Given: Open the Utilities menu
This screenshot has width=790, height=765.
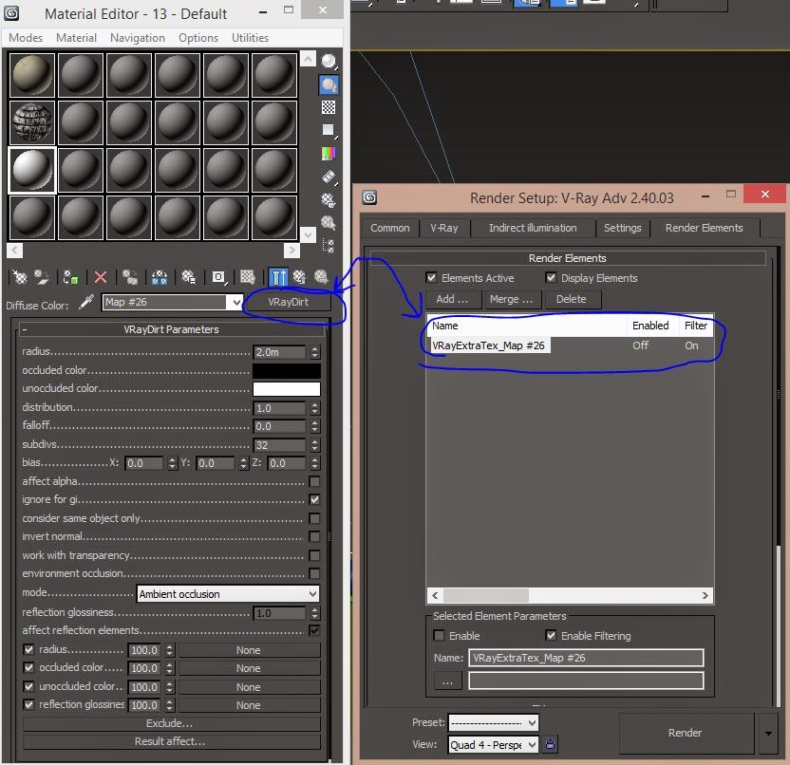Looking at the screenshot, I should tap(250, 38).
